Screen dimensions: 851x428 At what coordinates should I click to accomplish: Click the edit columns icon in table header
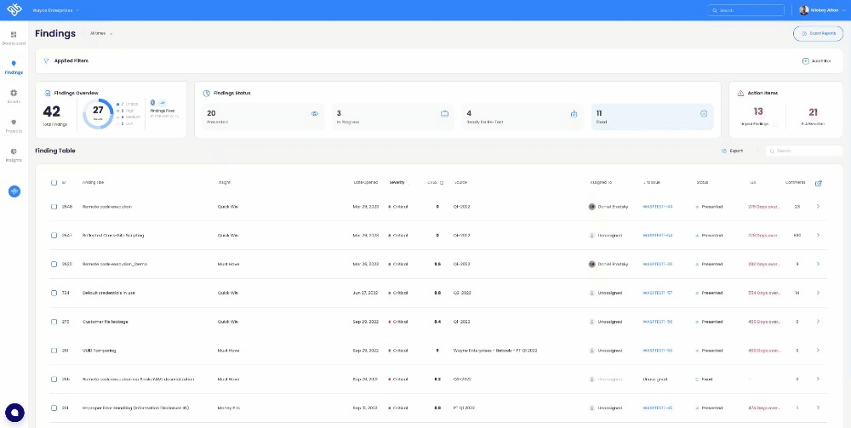coord(819,183)
